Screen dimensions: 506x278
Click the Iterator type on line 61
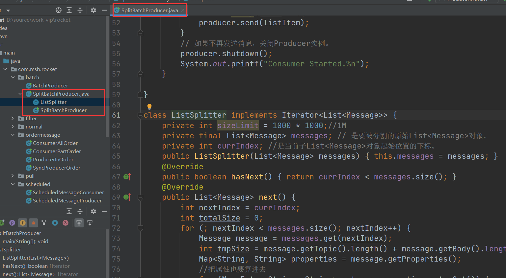(x=300, y=115)
